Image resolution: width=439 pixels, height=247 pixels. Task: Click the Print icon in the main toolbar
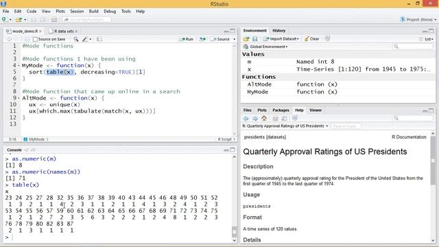coord(54,20)
